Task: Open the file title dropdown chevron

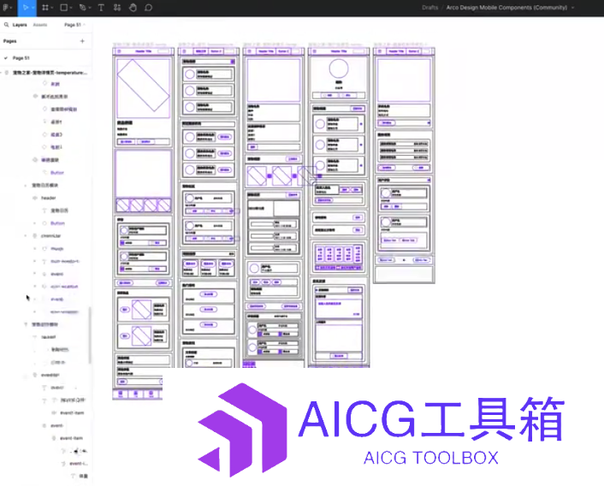Action: (573, 8)
